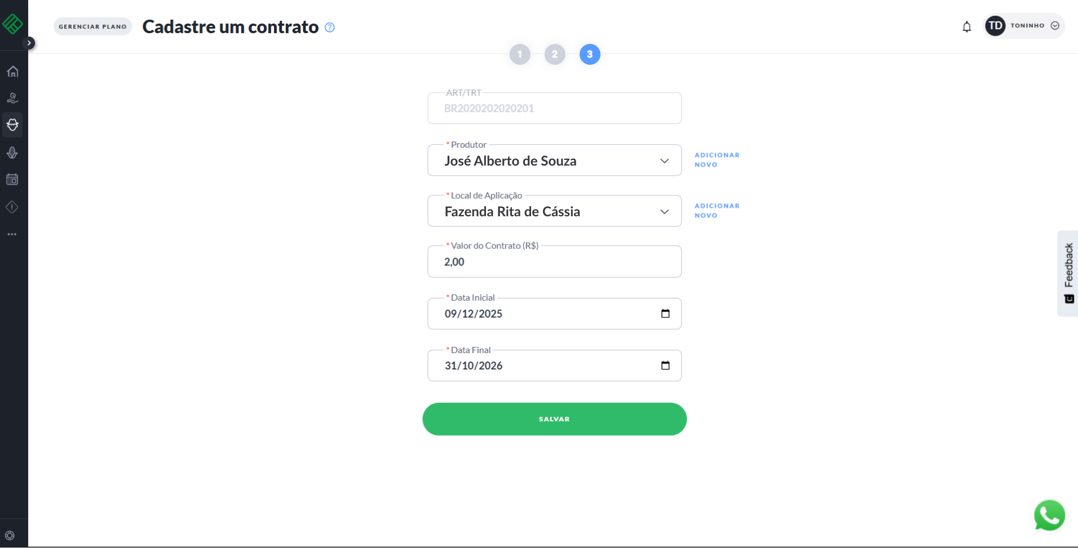Open the corn crop sidebar icon
This screenshot has height=548, width=1078.
click(12, 153)
